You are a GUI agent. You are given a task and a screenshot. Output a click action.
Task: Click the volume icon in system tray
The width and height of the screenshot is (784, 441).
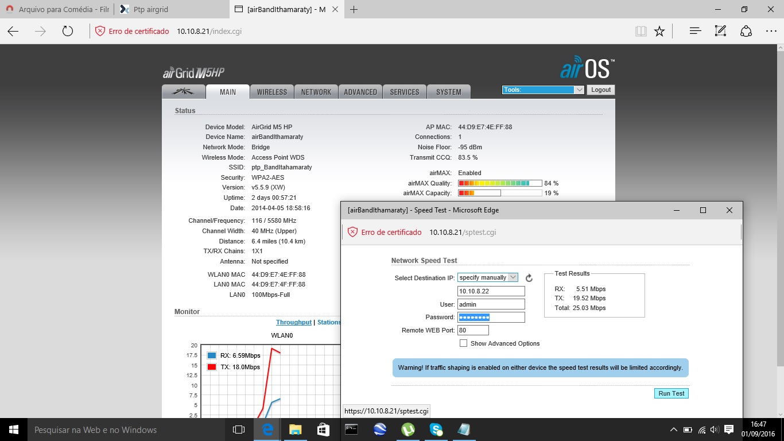point(715,430)
